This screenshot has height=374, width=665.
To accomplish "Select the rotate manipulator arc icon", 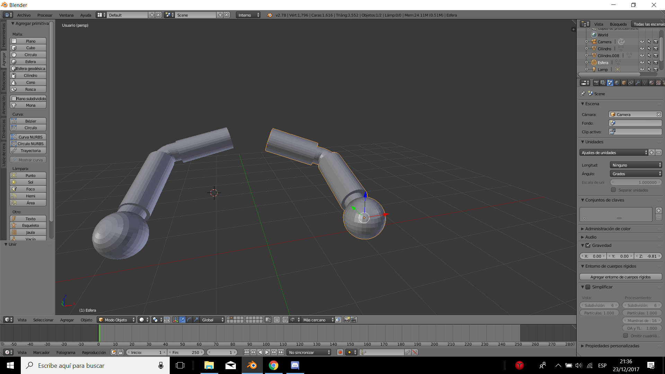I will [189, 320].
